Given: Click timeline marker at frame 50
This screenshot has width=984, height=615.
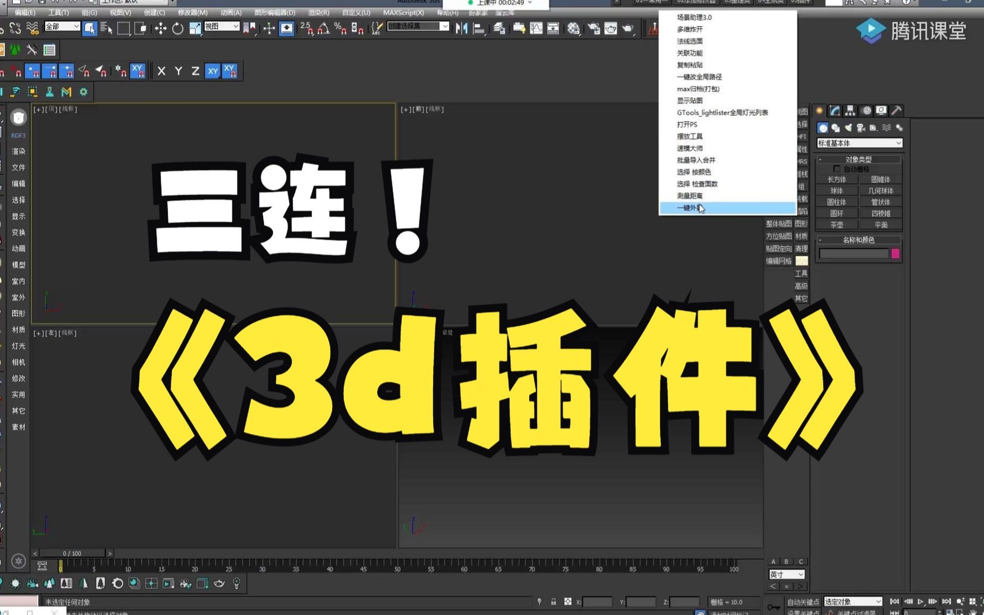Looking at the screenshot, I should 397,568.
